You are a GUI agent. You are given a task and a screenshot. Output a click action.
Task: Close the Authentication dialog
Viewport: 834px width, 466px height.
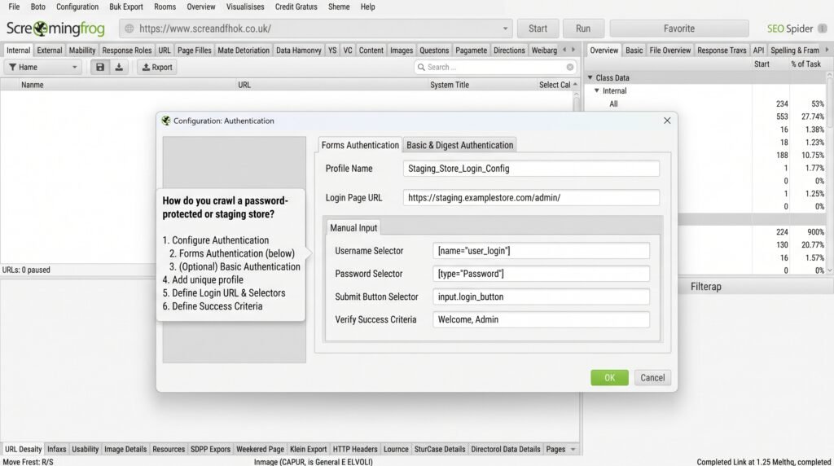click(667, 121)
